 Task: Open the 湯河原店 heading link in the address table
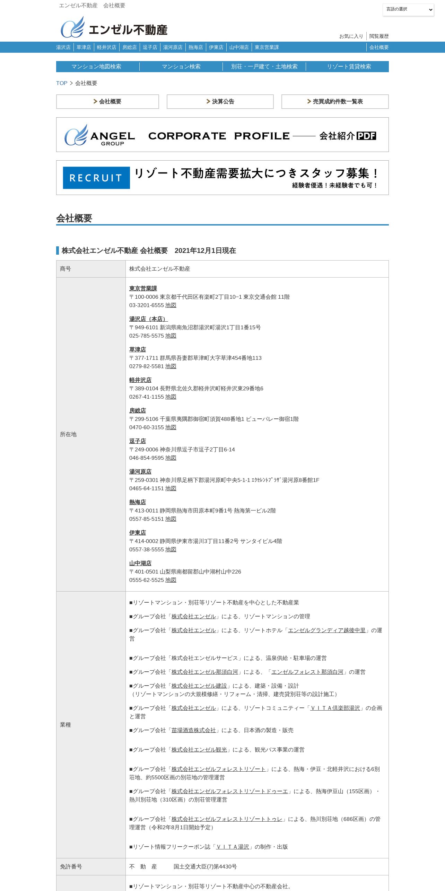click(x=140, y=472)
